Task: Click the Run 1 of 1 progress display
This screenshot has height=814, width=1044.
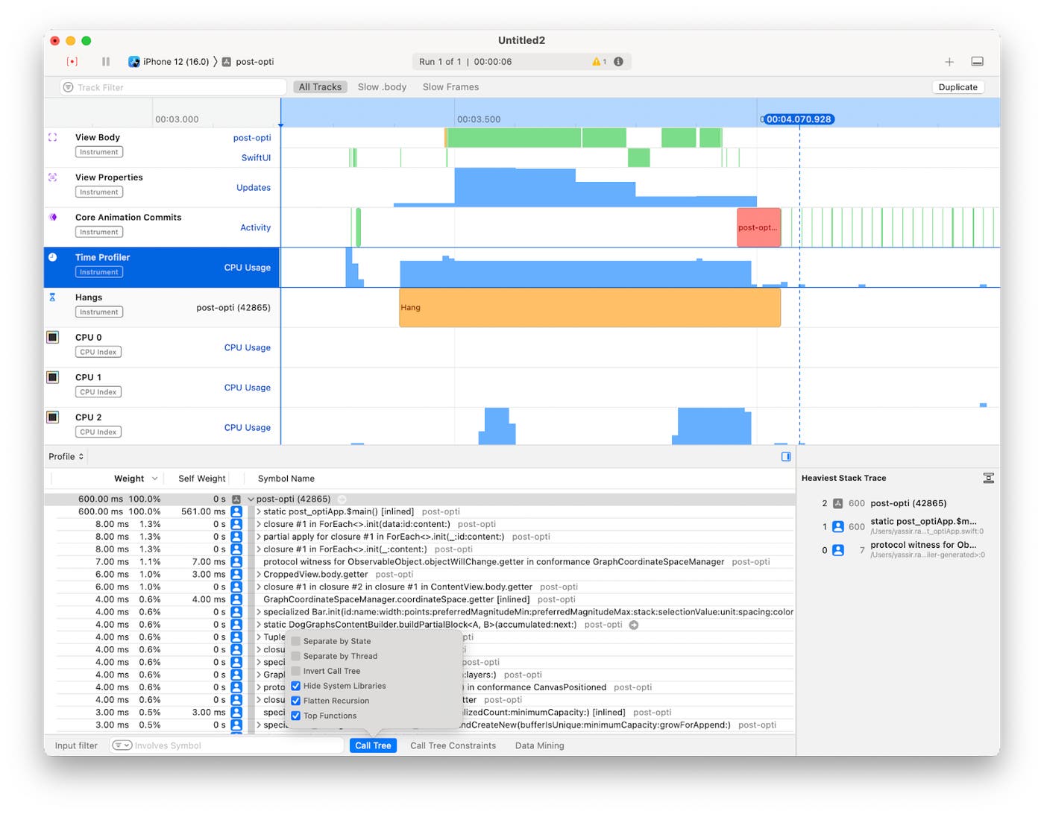Action: [477, 61]
